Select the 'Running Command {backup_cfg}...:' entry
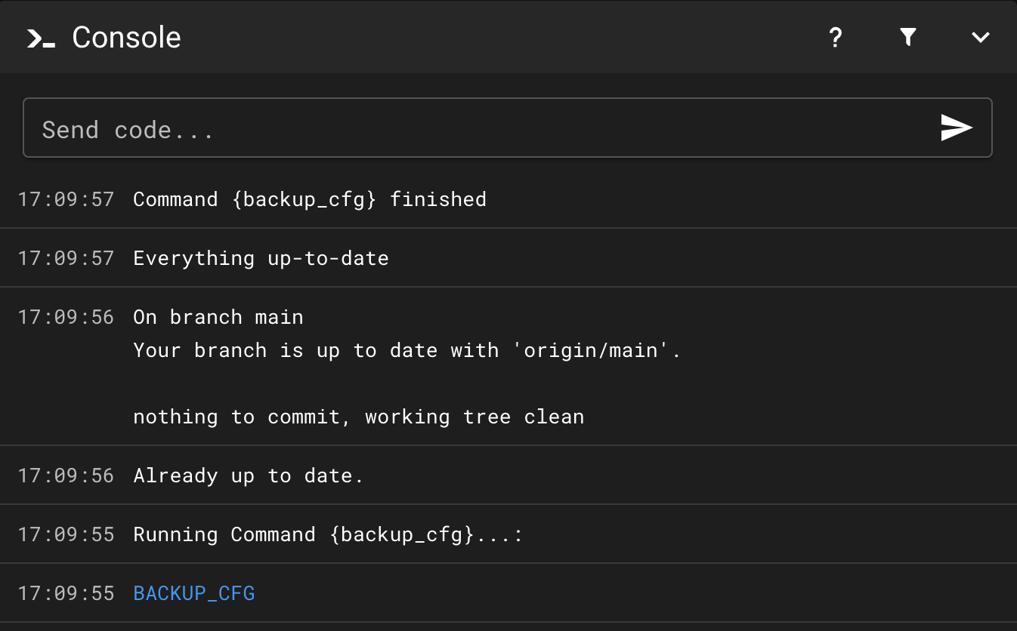 328,534
